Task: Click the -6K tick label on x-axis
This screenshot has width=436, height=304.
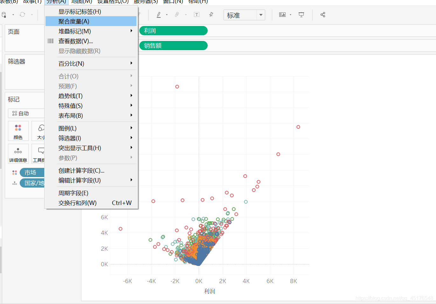Action: click(x=128, y=281)
